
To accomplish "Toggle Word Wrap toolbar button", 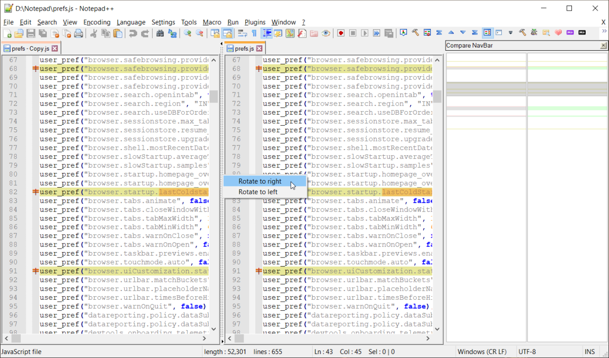I will 242,33.
